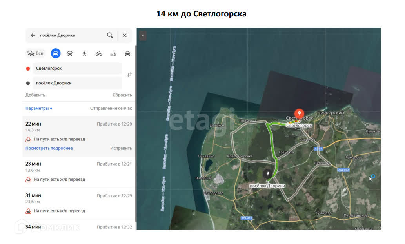The width and height of the screenshot is (405, 244).
Task: Click the blue location circle on map
Action: point(373,177)
